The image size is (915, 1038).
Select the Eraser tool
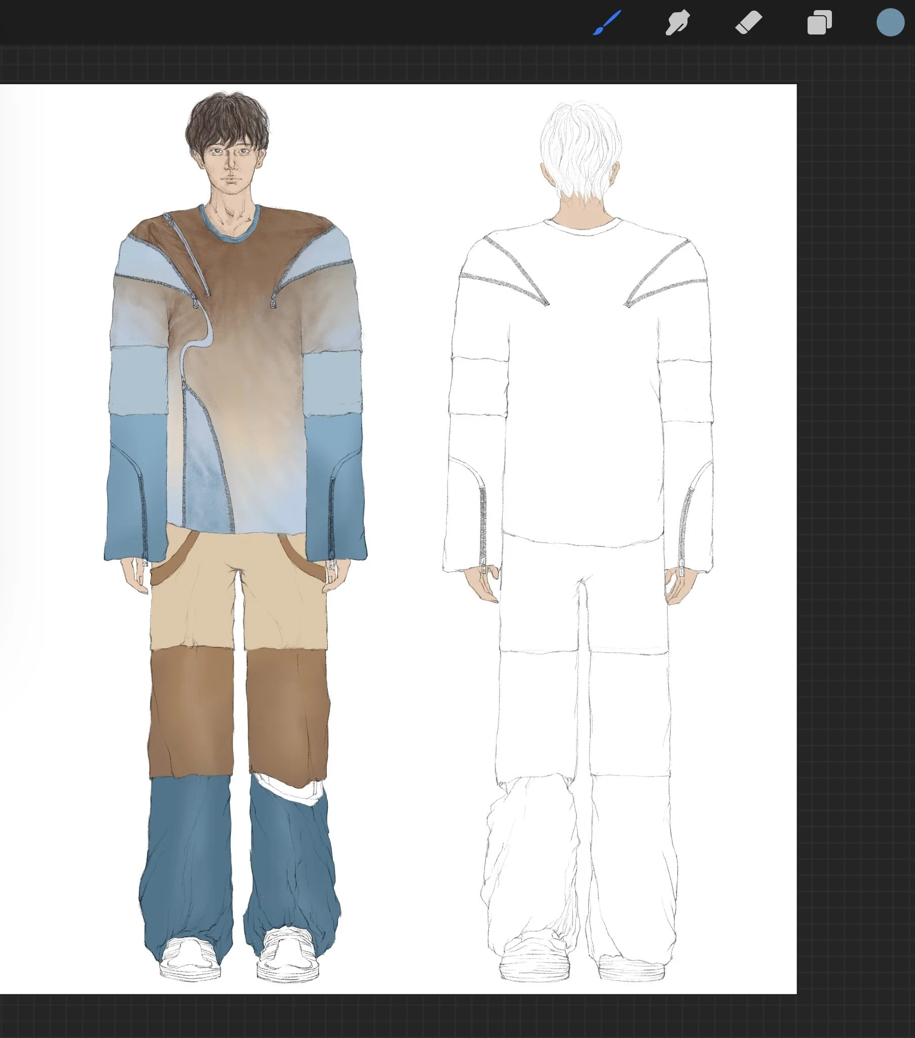pyautogui.click(x=748, y=23)
